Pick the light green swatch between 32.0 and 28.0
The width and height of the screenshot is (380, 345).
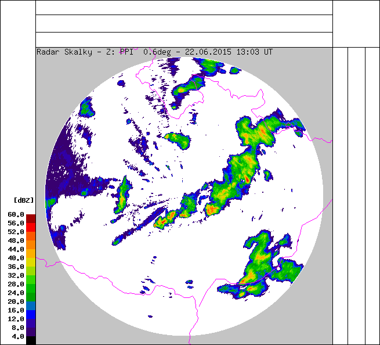point(31,280)
